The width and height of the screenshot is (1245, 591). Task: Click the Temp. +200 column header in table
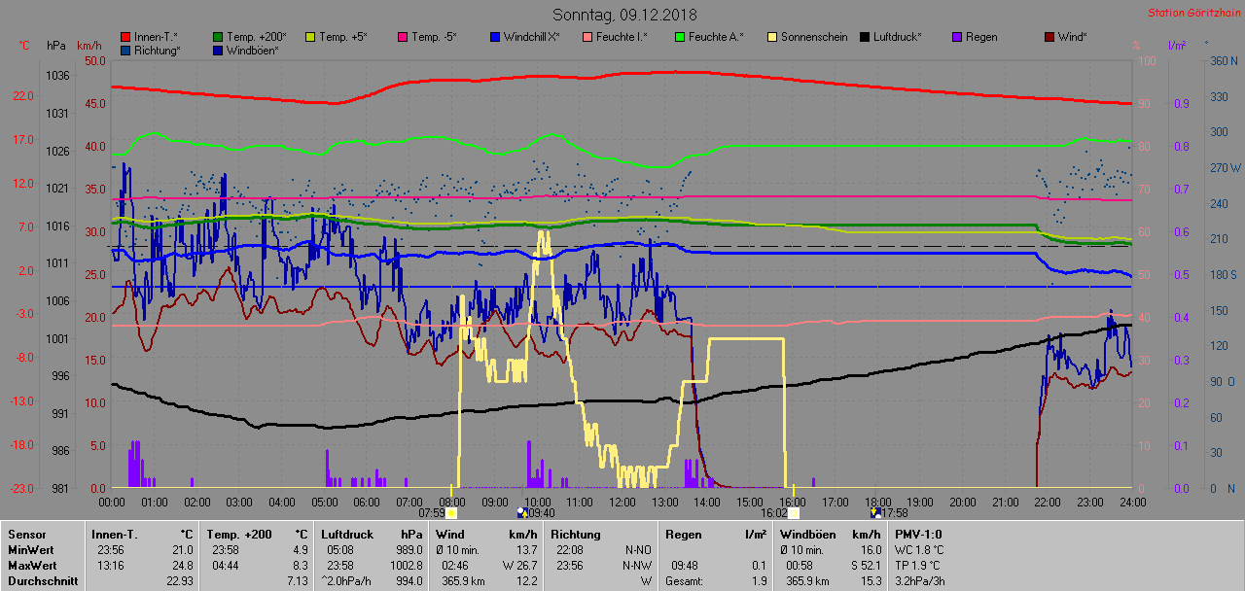coord(238,535)
